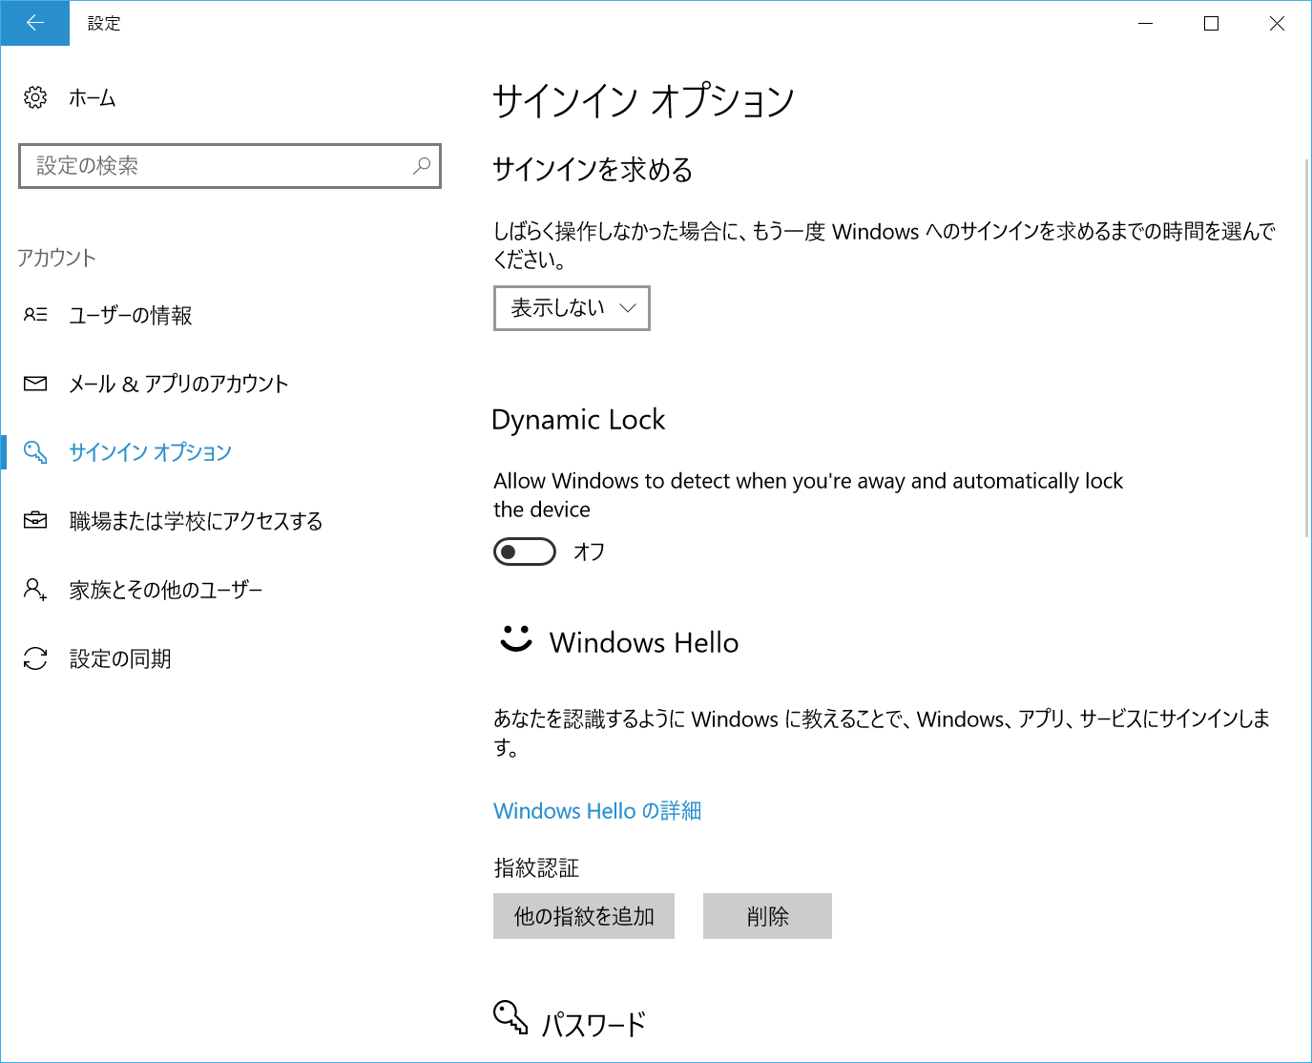Image resolution: width=1312 pixels, height=1063 pixels.
Task: Open 家族とその他のユーザー via person-plus icon
Action: (34, 590)
